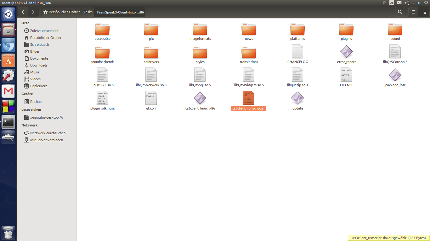Open the Wi-Fi network indicator

pyautogui.click(x=384, y=3)
